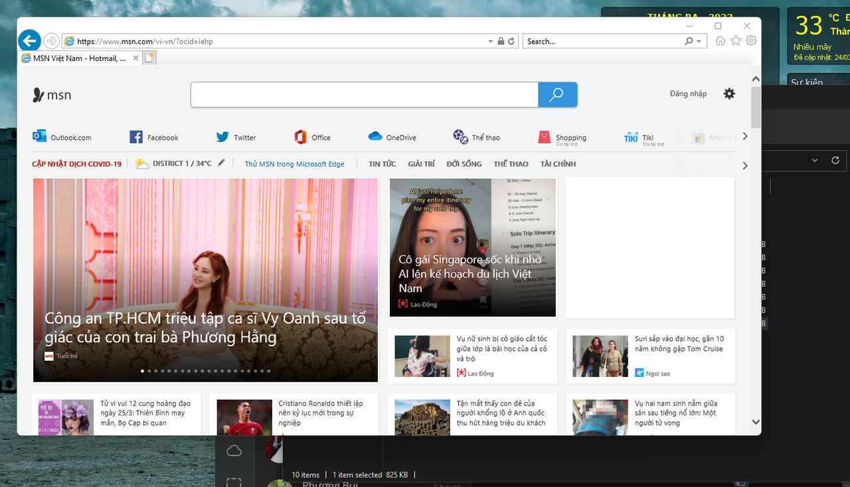Open address dropdown in background File Explorer
850x487 pixels.
(x=815, y=161)
